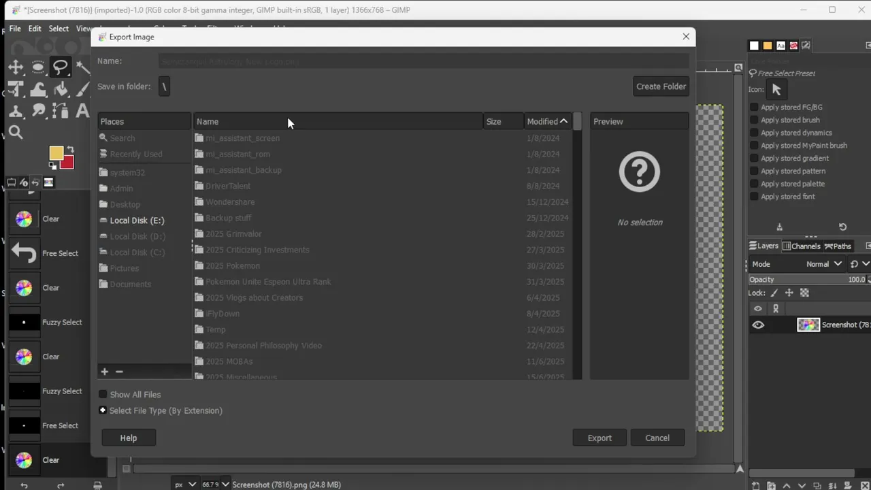
Task: Open the Select menu
Action: point(59,29)
